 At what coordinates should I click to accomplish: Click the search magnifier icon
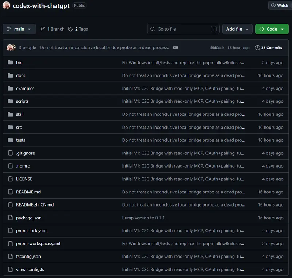coord(153,29)
